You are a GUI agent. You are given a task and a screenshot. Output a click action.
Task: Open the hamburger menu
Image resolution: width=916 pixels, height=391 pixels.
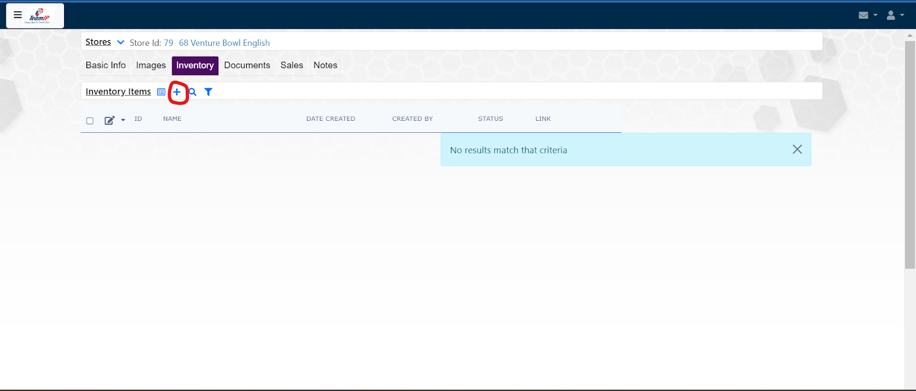18,15
